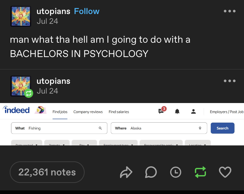The image size is (244, 194).
Task: Expand the Date posted filter dropdown
Action: (27, 143)
